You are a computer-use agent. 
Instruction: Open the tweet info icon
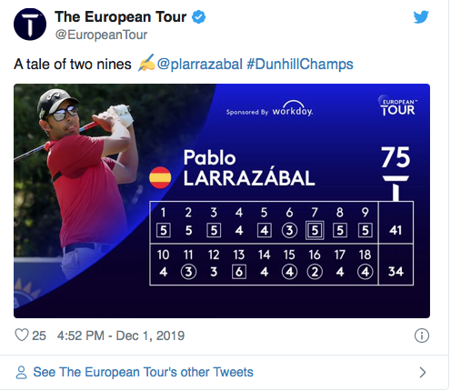click(x=422, y=336)
